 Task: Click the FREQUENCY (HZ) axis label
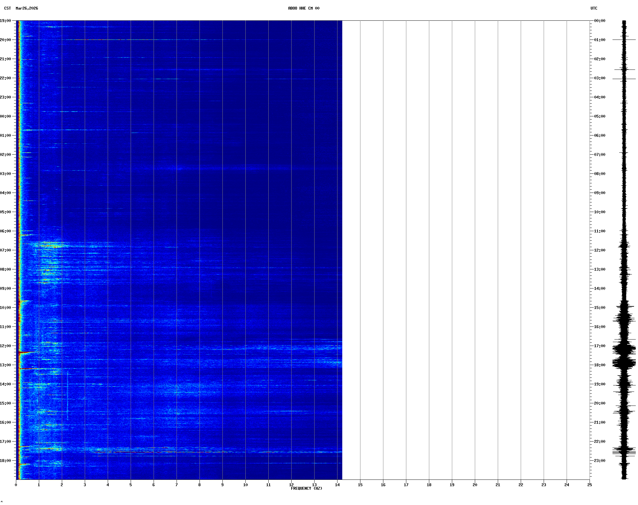coord(306,488)
